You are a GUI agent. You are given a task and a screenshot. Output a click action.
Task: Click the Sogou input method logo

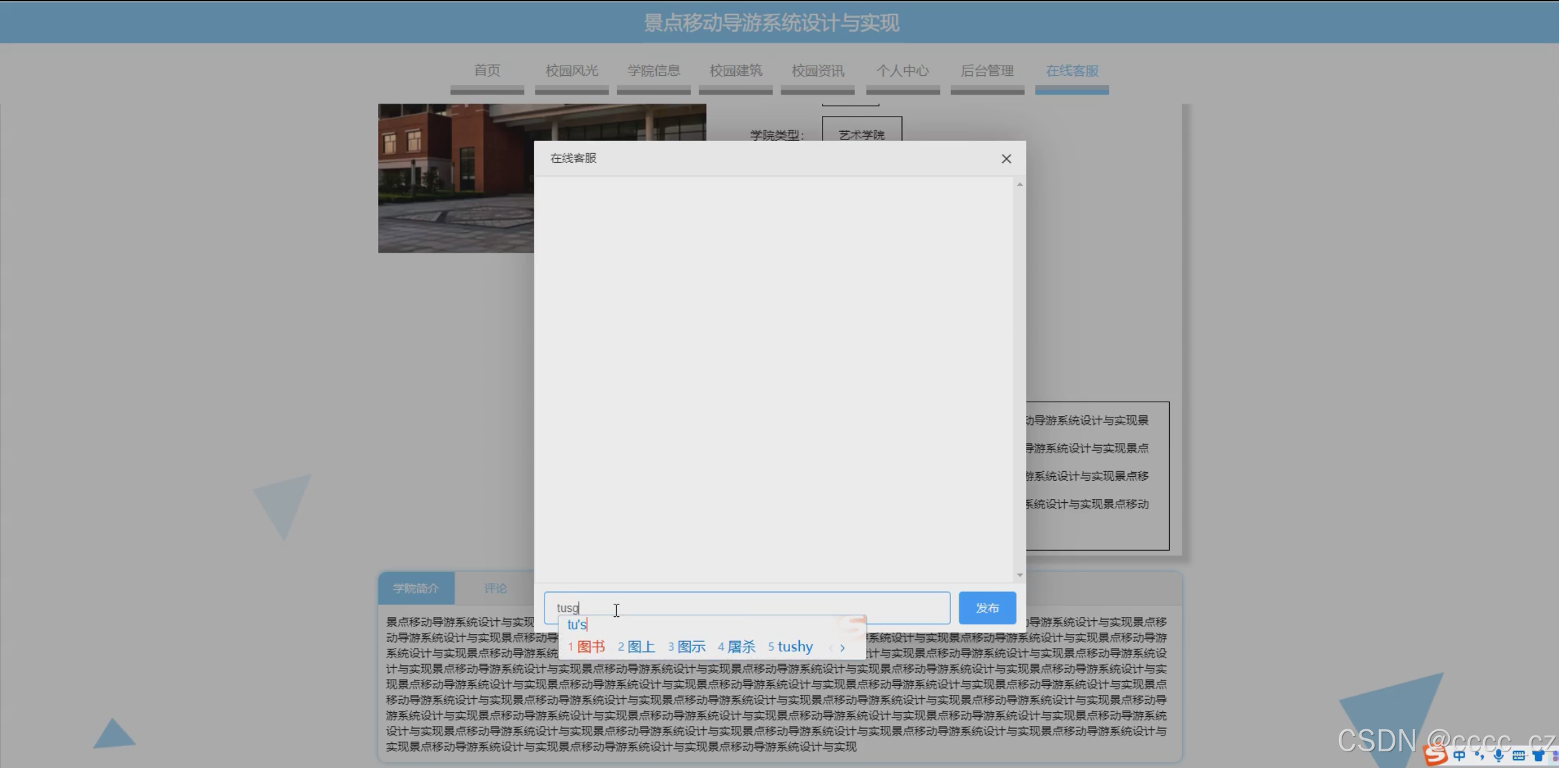(x=1436, y=755)
